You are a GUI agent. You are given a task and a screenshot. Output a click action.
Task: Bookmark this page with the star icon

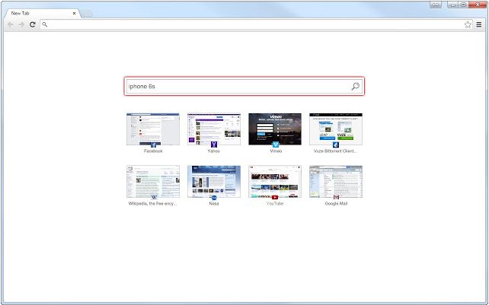pyautogui.click(x=468, y=24)
